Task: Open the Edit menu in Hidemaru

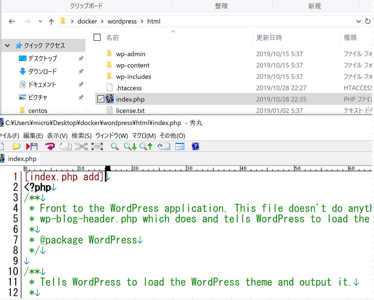Action: point(33,136)
